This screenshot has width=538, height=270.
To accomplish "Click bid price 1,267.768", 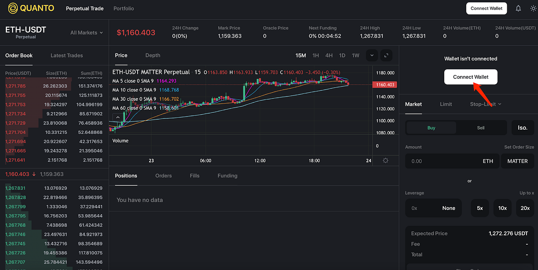I will point(15,225).
